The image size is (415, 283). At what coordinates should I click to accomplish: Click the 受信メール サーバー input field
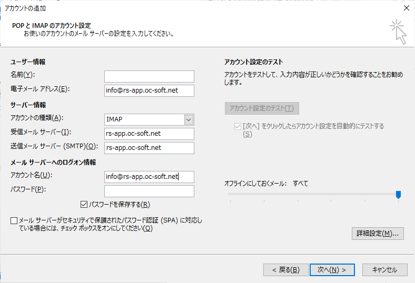149,134
